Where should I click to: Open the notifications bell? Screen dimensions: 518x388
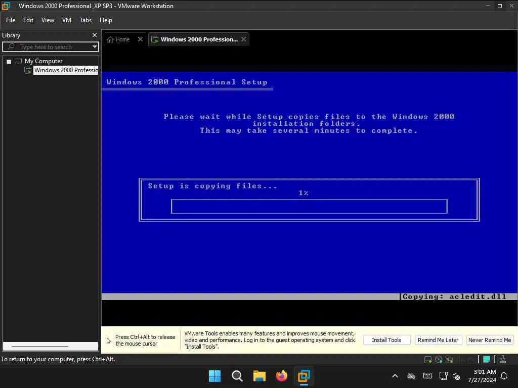coord(504,376)
